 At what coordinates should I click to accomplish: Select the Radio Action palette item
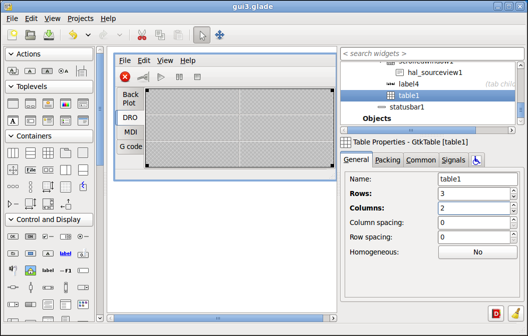pyautogui.click(x=64, y=71)
